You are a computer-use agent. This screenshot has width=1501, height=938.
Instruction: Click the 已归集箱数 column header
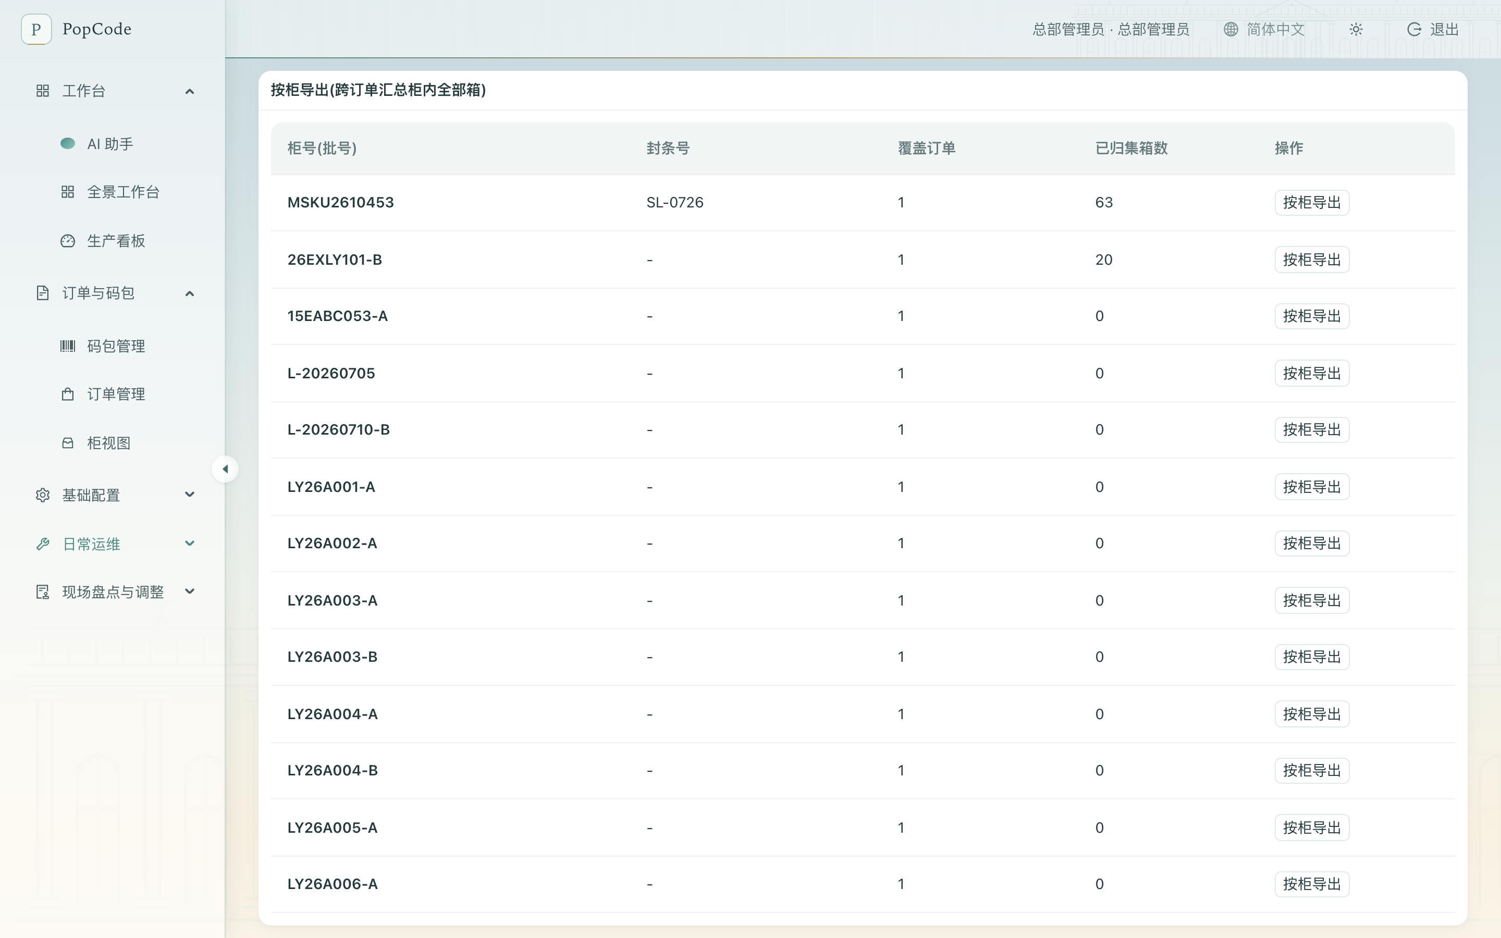[1131, 149]
